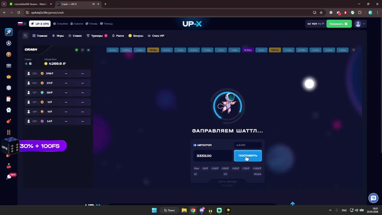
Task: Bookmark this page with the star icon
Action: (321, 13)
